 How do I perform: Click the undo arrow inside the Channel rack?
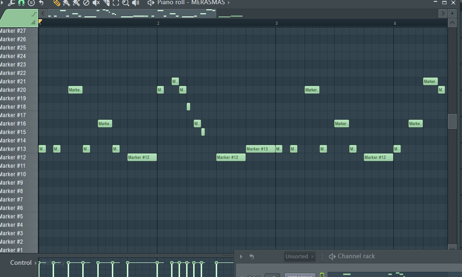coord(251,256)
